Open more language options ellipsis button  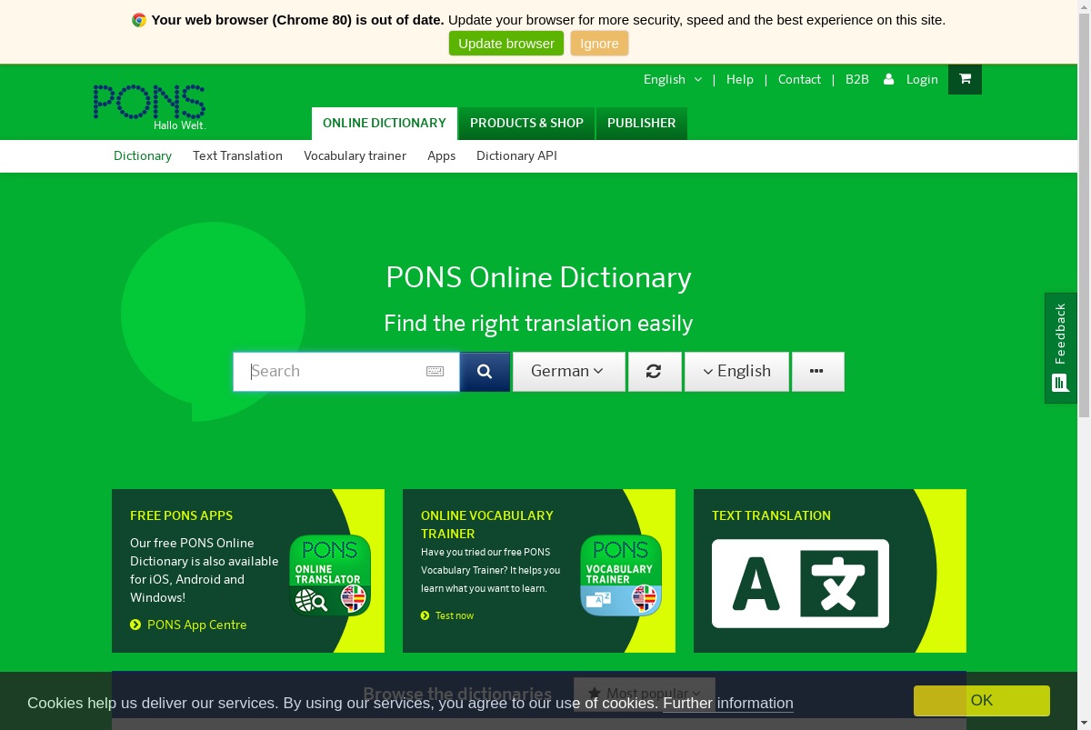pyautogui.click(x=817, y=372)
